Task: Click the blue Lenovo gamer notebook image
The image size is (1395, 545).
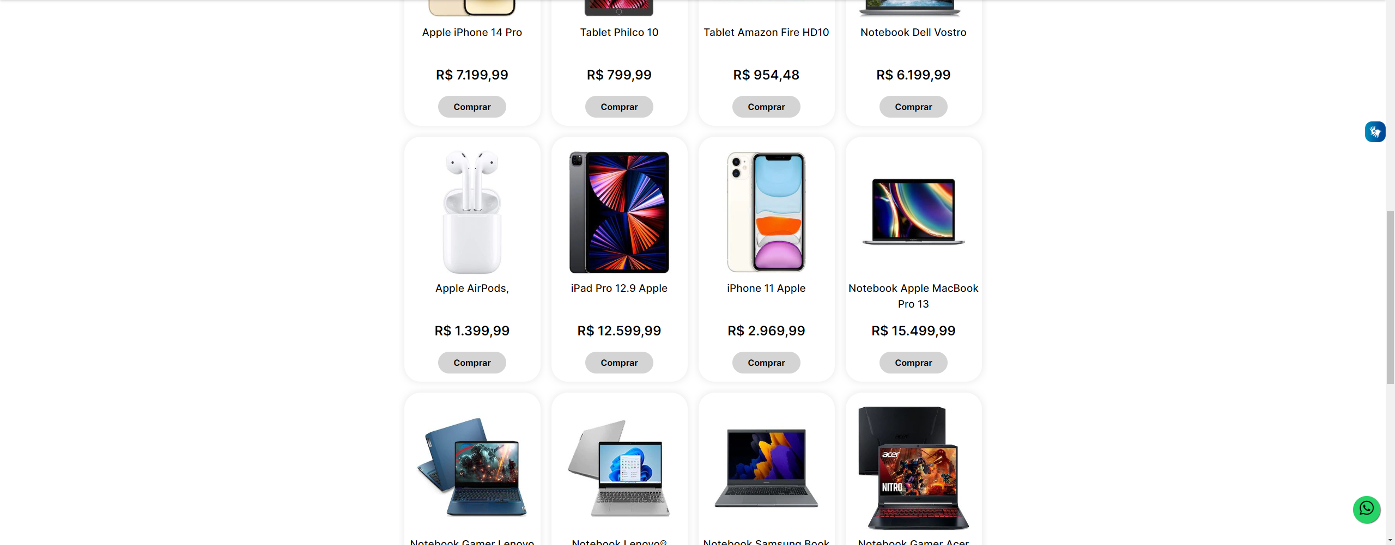Action: [472, 467]
